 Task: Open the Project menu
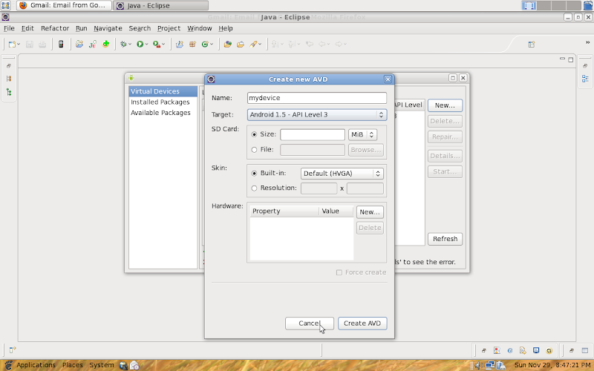coord(169,28)
